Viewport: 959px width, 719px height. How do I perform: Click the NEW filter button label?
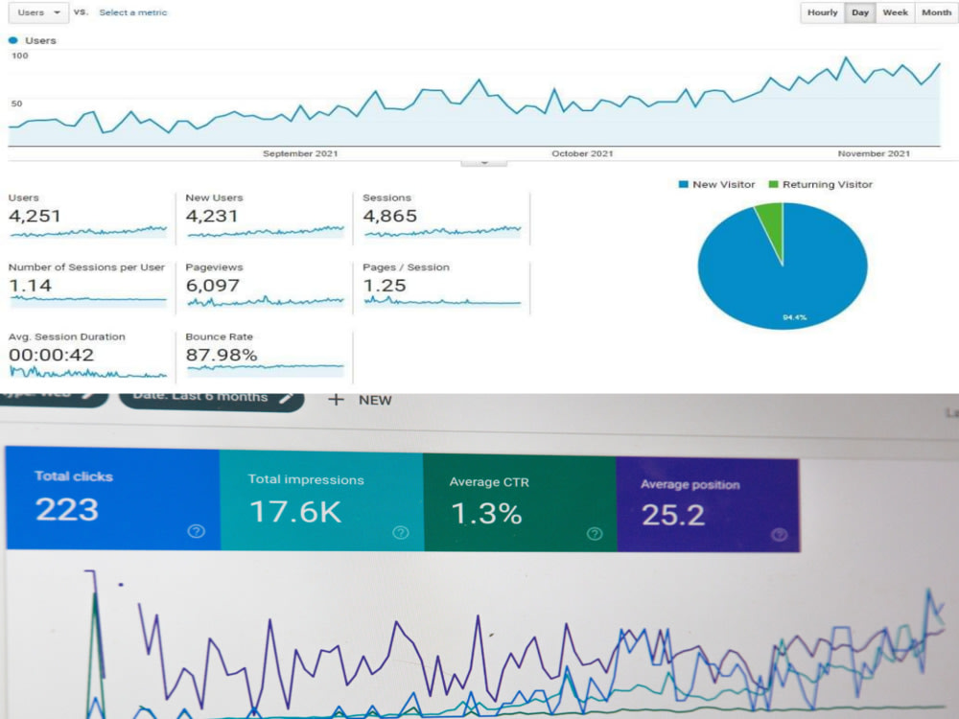tap(375, 401)
